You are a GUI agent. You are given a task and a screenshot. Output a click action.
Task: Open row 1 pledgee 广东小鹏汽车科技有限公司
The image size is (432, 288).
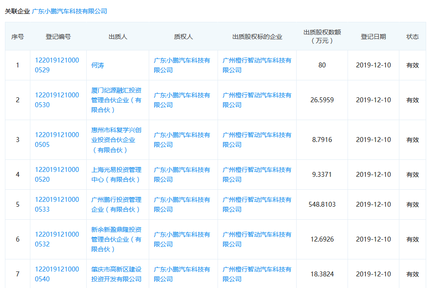pos(182,65)
